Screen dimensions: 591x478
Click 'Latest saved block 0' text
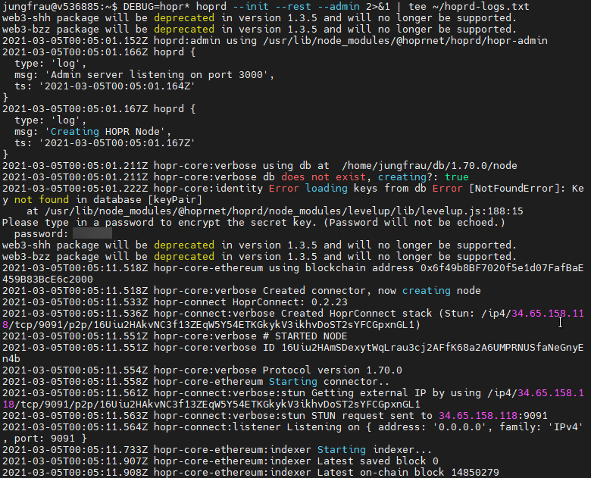(377, 461)
